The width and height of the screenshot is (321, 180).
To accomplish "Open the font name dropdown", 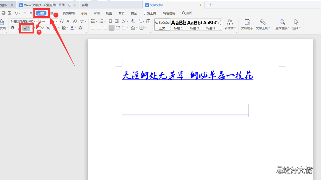I will tap(37, 21).
